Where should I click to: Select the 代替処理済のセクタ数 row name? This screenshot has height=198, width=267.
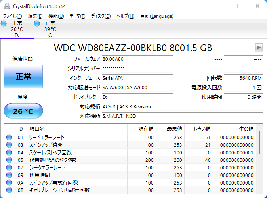click(x=52, y=160)
